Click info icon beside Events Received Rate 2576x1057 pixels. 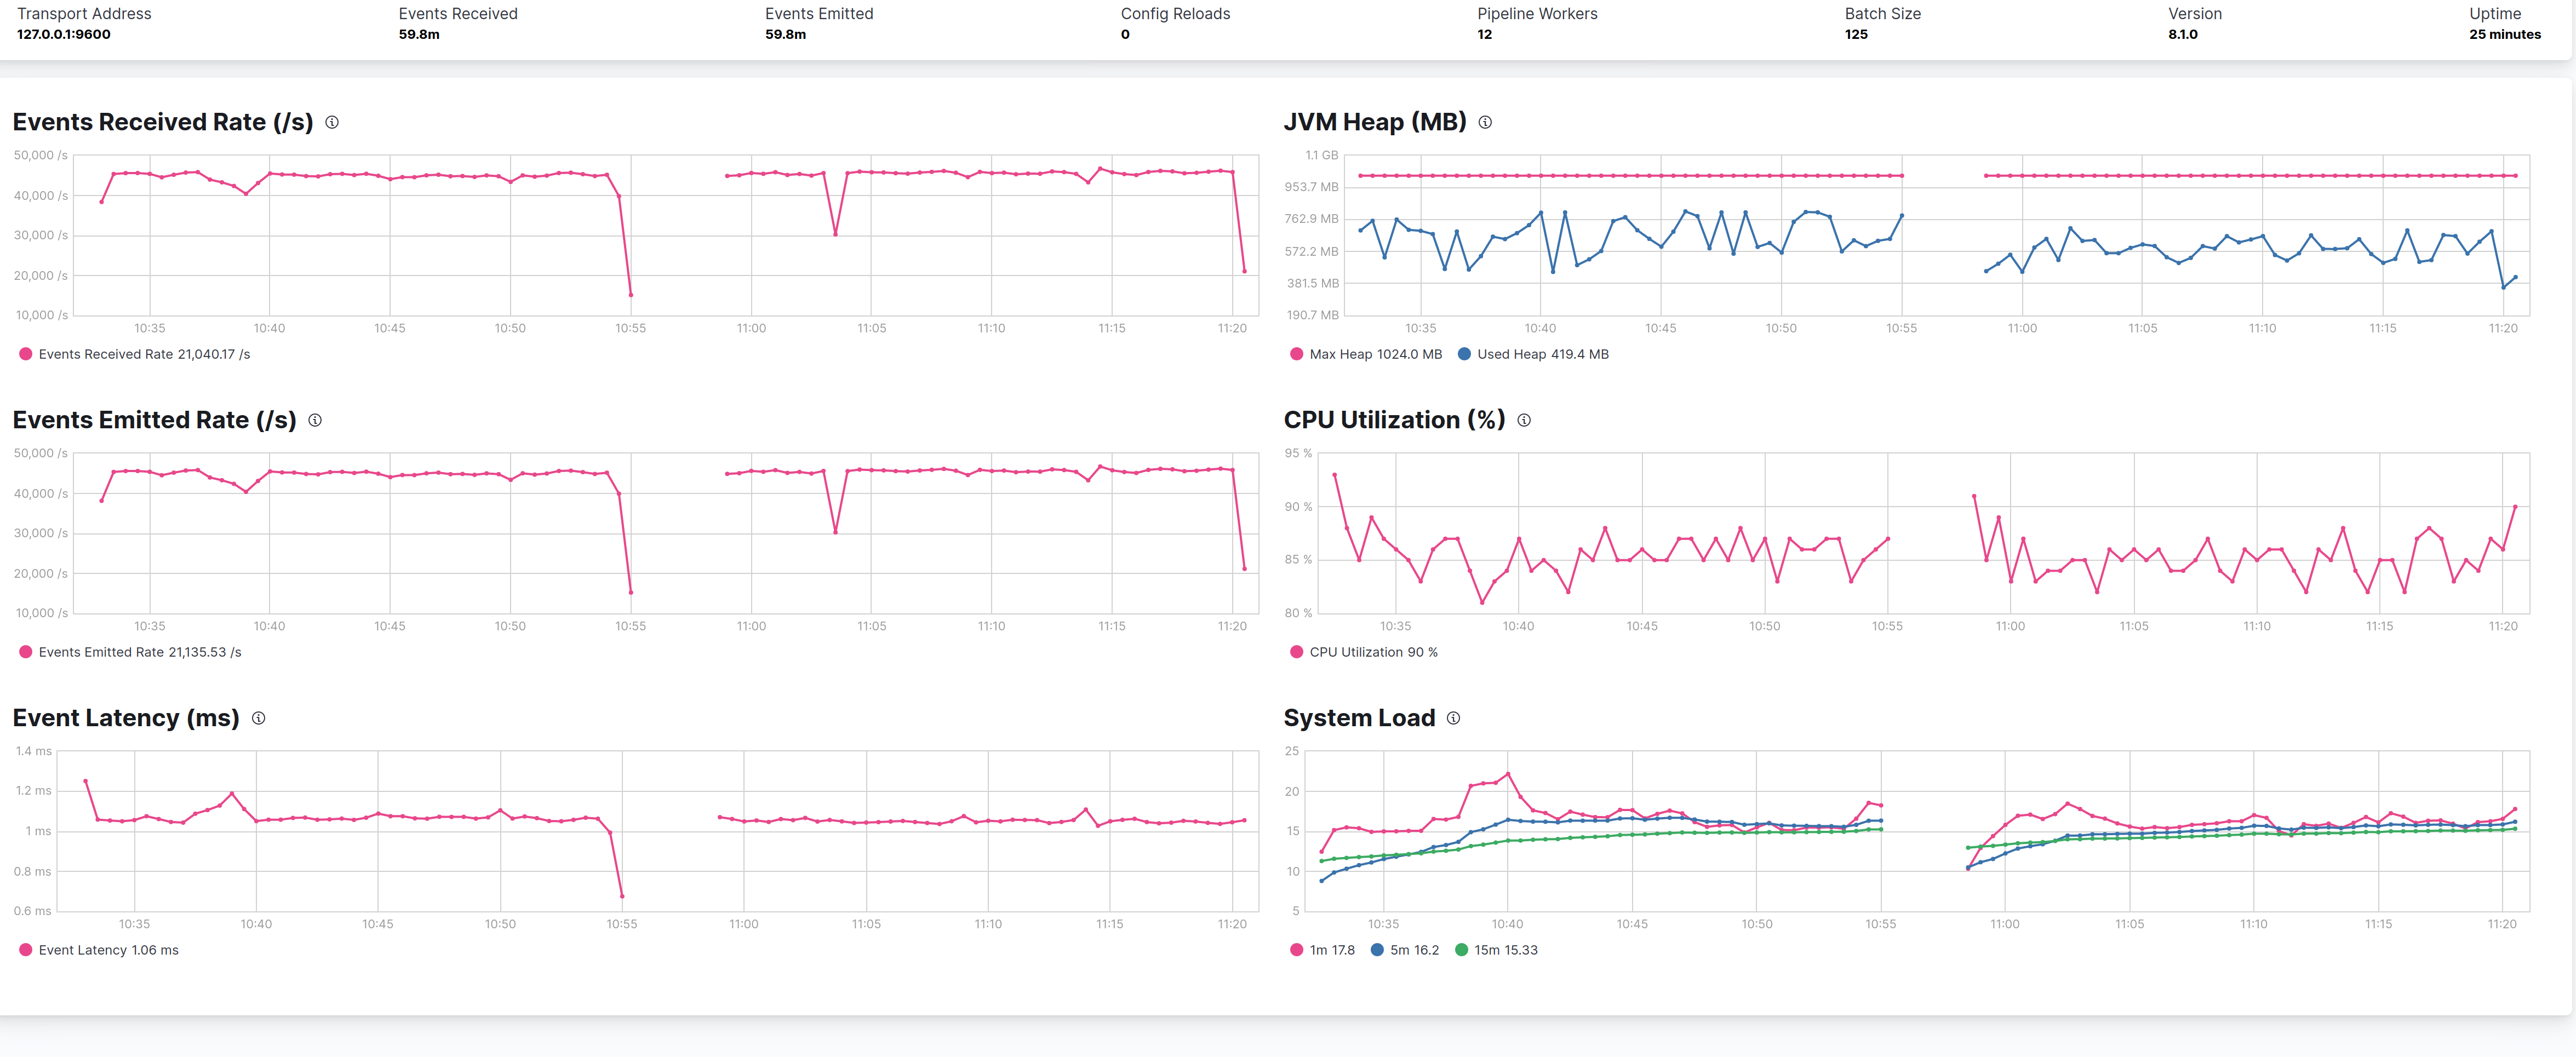(x=332, y=122)
